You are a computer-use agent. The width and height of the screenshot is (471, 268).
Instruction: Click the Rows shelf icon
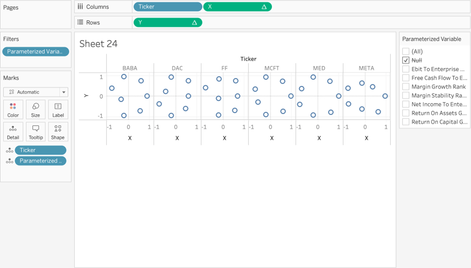tap(80, 22)
